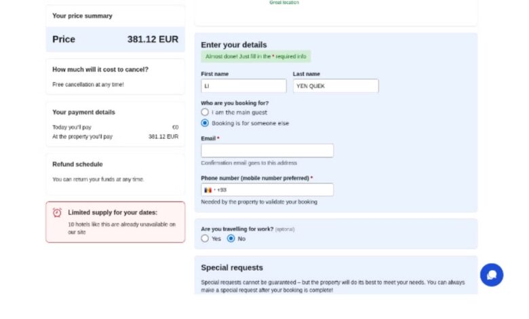Click 'How much will it cost to cancel?' heading

click(x=100, y=69)
